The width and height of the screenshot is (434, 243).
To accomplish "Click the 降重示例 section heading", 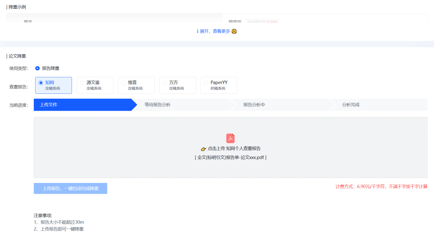I will tap(17, 7).
